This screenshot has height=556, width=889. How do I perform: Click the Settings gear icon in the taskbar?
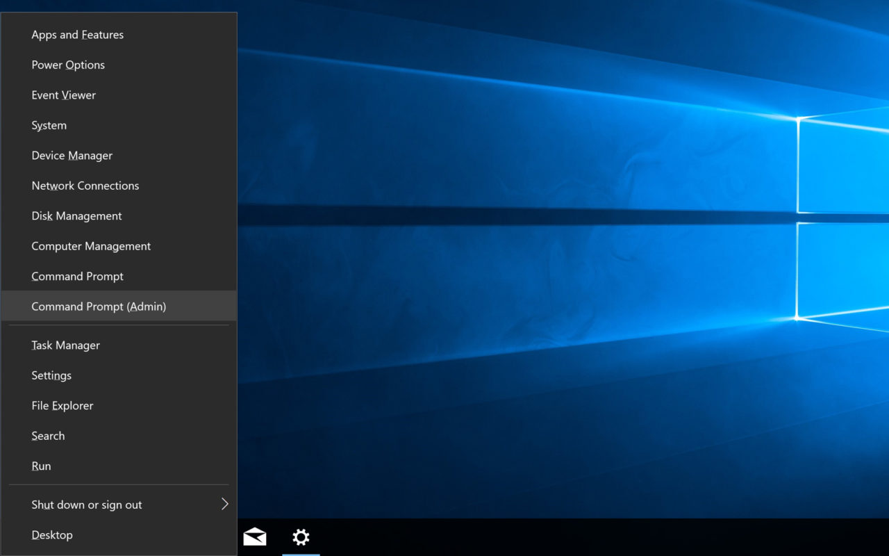coord(301,537)
